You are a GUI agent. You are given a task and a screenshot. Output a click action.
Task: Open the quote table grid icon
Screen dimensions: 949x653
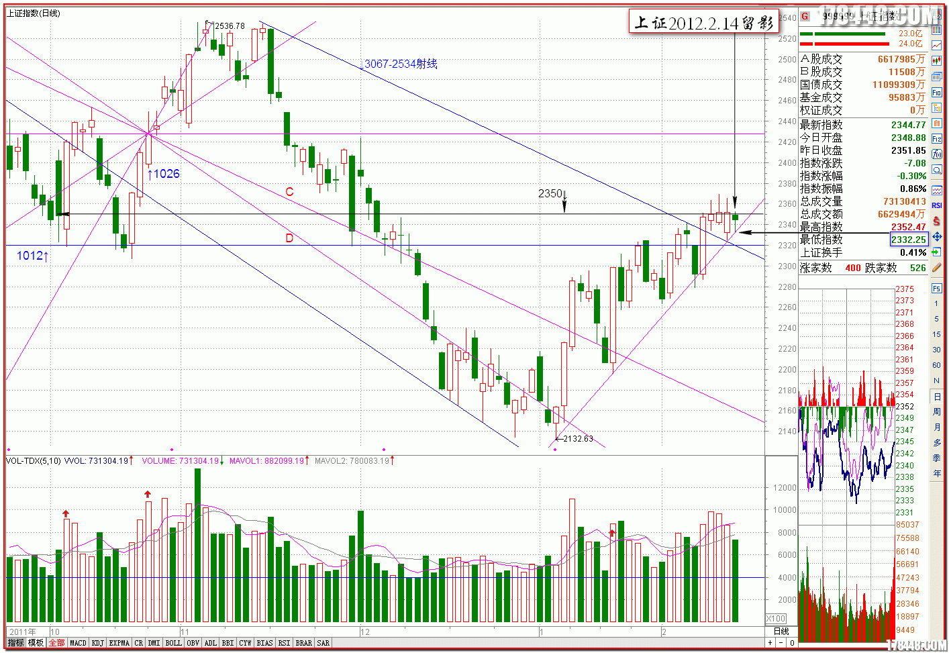[x=937, y=30]
